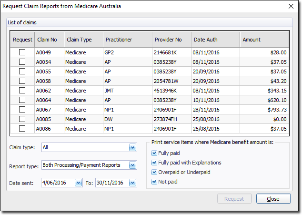Tick the Request checkbox for claim A0049
302x215 pixels.
(x=22, y=52)
